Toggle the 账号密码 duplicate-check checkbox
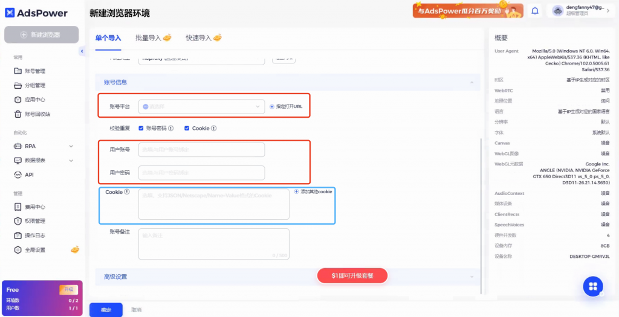Viewport: 619px width, 317px height. (141, 128)
